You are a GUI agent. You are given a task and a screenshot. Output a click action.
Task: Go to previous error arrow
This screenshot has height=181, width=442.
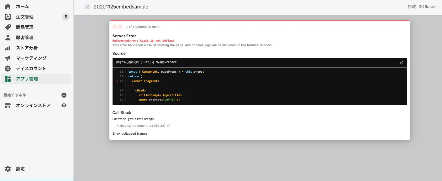point(115,27)
